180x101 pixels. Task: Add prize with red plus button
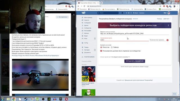click(x=168, y=40)
